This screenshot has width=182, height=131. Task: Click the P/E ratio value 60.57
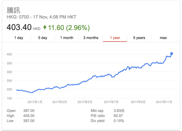(118, 116)
